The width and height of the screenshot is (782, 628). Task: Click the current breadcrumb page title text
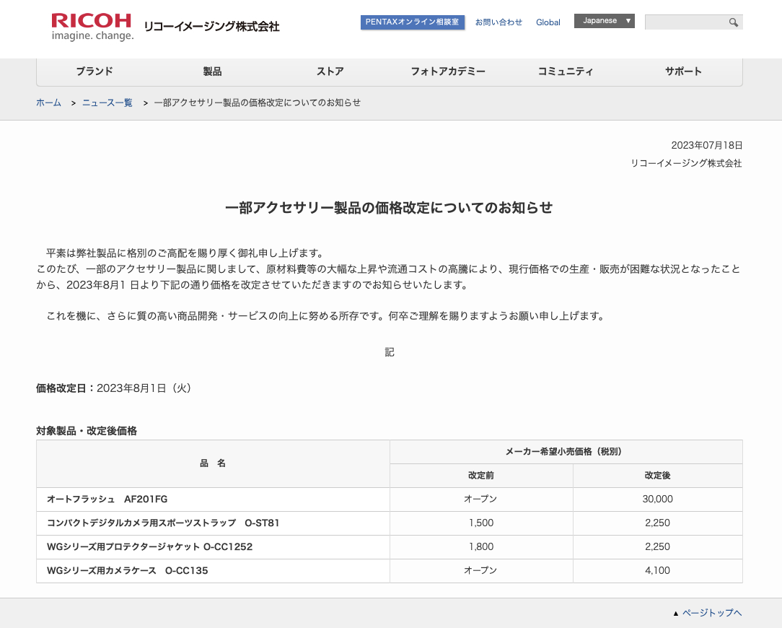point(258,103)
